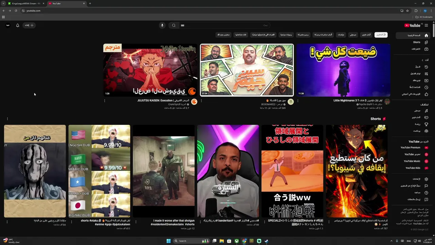Click the Create (إنشاء) button
435x245 pixels.
[29, 25]
